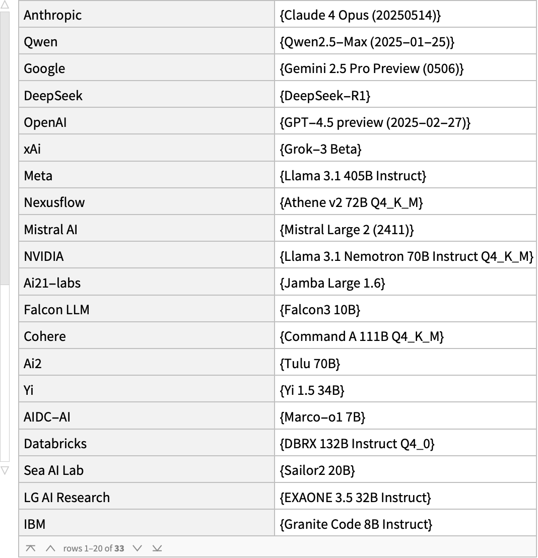Jump to the last page of rows
538x558 pixels.
pos(157,548)
